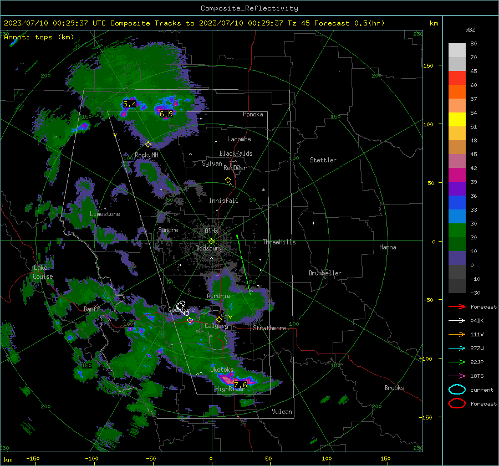Click the yellow diamond marker near RockyMH

click(x=148, y=145)
